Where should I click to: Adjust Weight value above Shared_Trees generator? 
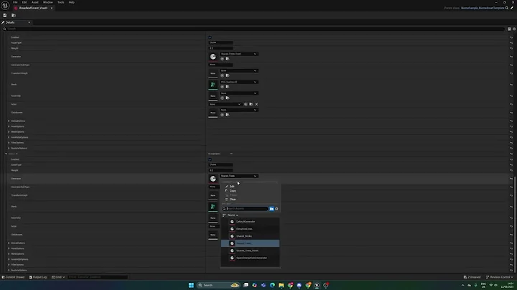(220, 170)
